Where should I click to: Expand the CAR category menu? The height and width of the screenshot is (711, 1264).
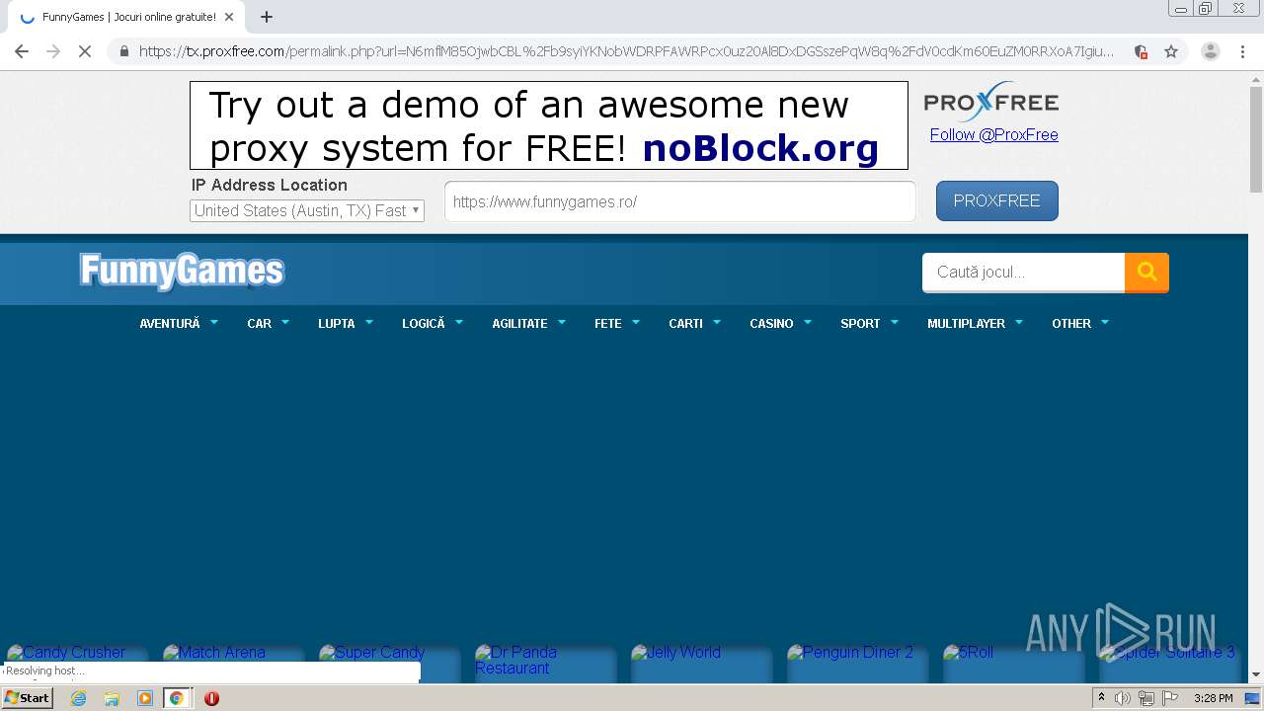tap(268, 323)
